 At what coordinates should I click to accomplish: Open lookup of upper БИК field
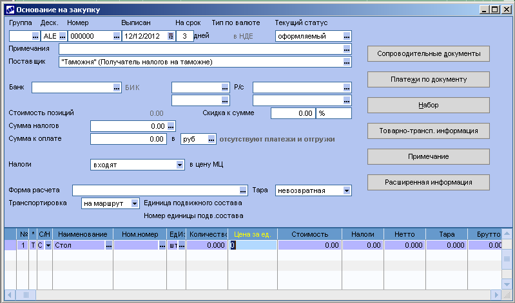[x=225, y=87]
